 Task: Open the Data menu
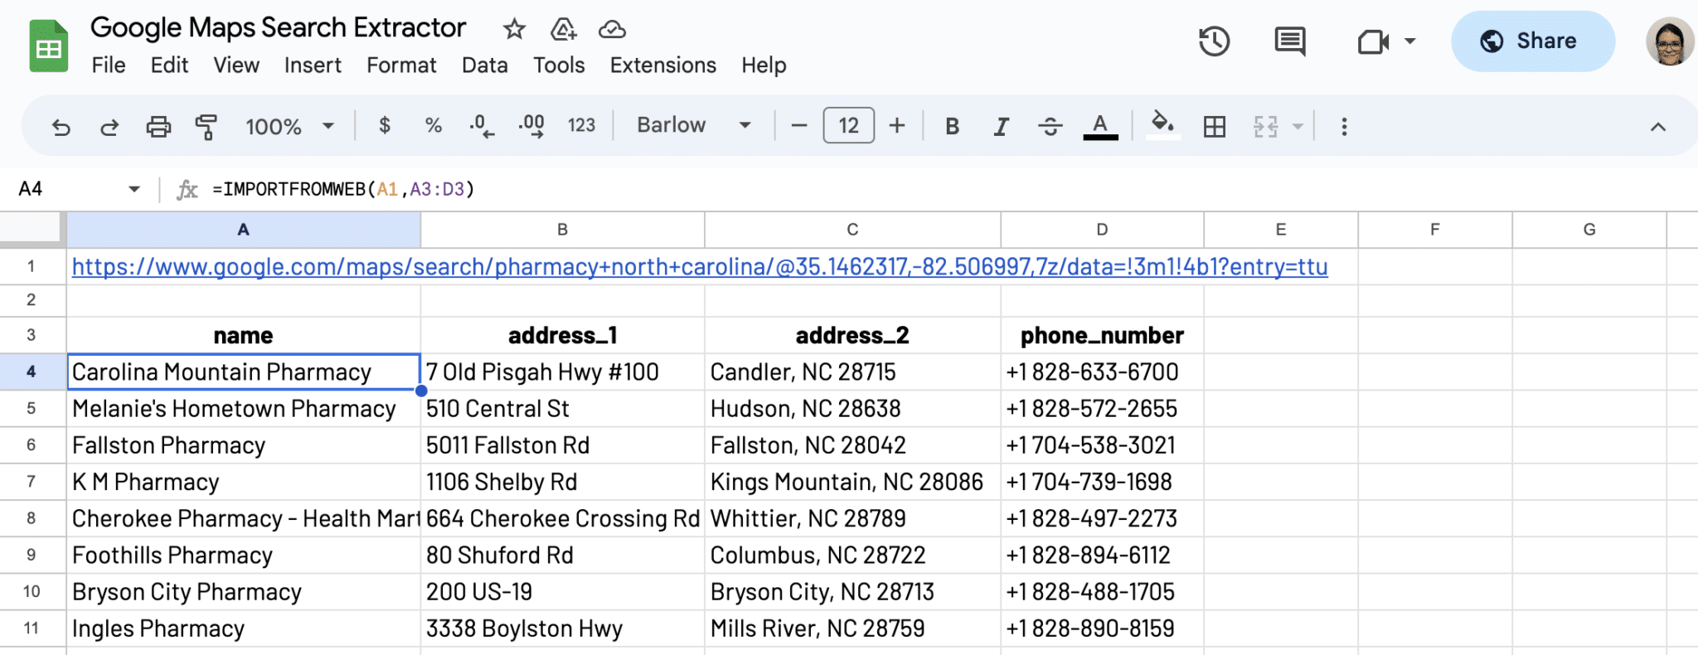[x=485, y=65]
